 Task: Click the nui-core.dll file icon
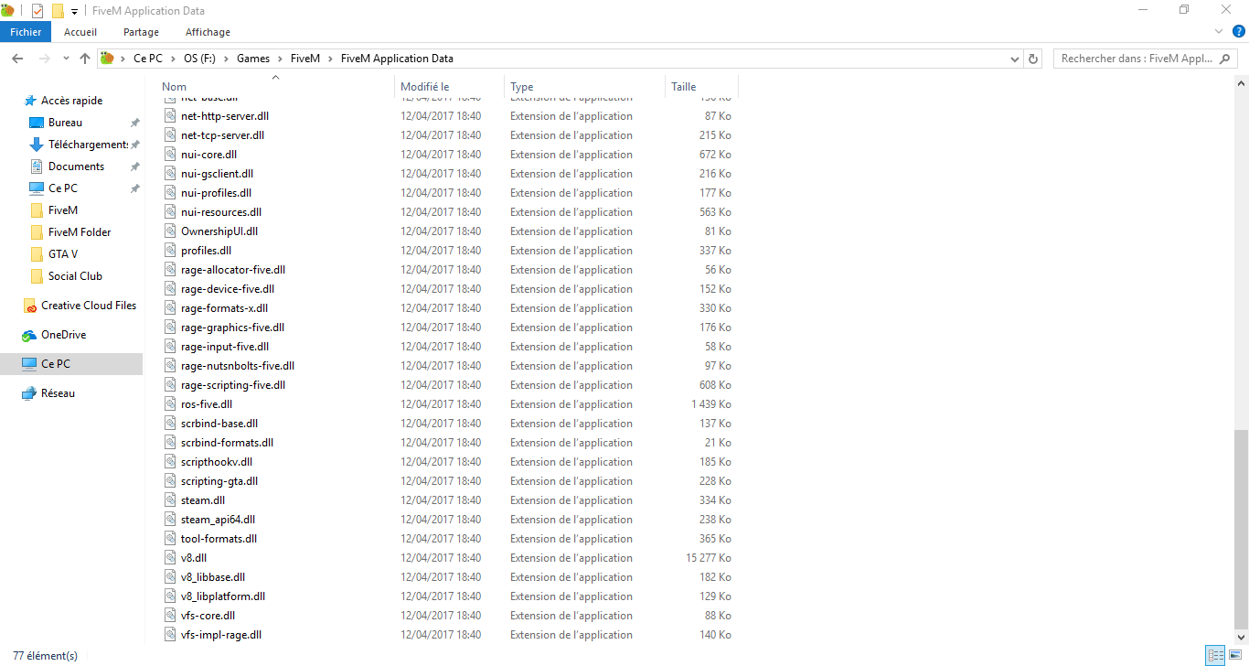[169, 155]
